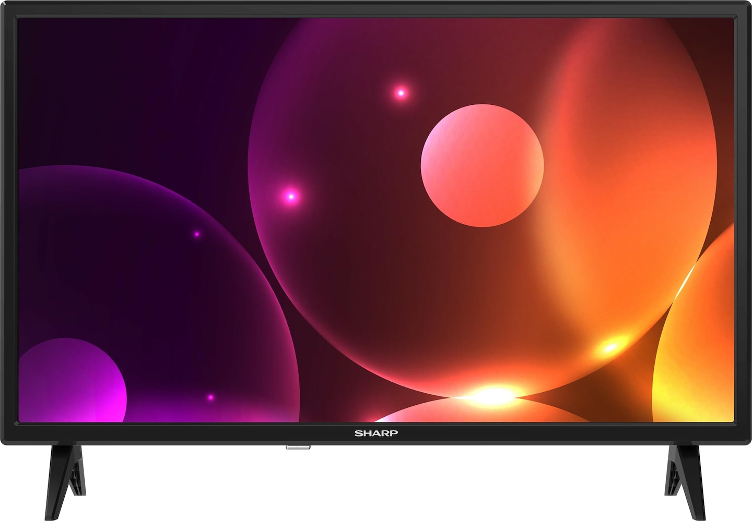Click the dark empty area in top-left screen
Viewport: 752px width, 521px height.
pyautogui.click(x=104, y=78)
